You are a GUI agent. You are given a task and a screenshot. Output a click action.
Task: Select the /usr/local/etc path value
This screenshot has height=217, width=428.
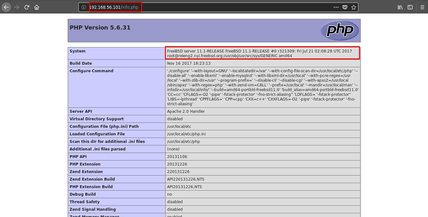179,127
